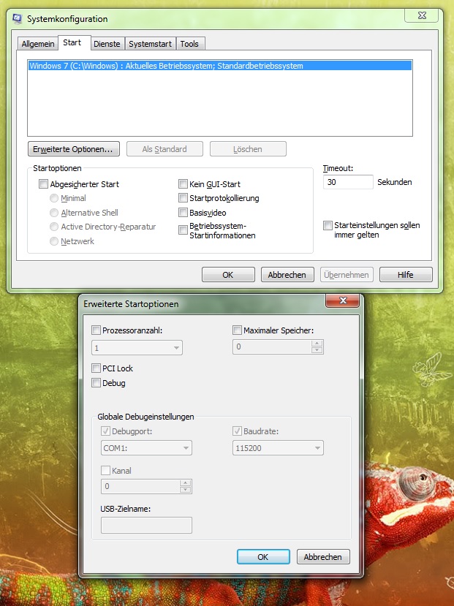Click the Als Standard button
The image size is (454, 606).
(x=164, y=149)
